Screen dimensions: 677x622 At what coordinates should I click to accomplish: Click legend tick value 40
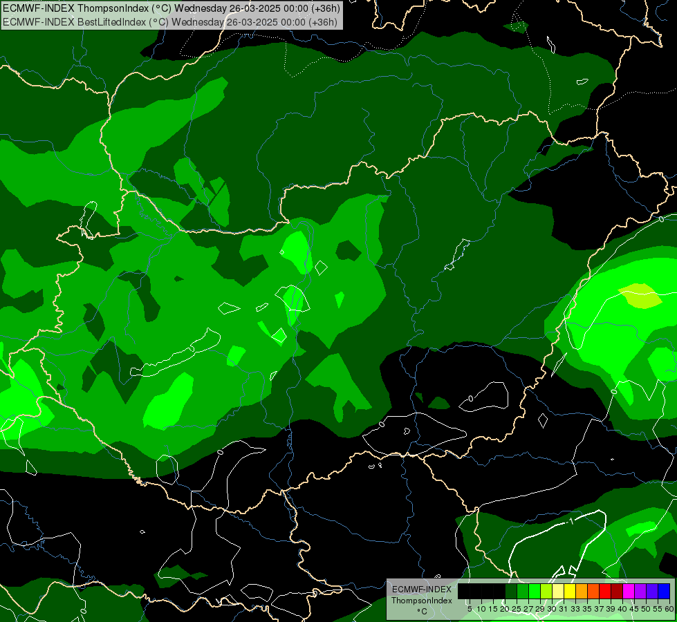(622, 609)
